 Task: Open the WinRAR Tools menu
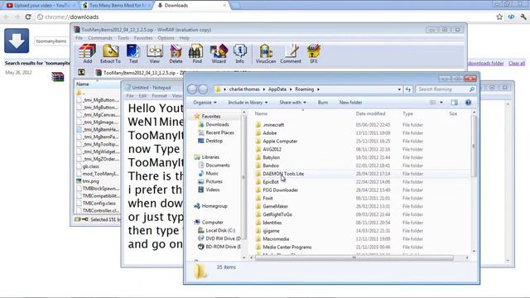pyautogui.click(x=123, y=38)
